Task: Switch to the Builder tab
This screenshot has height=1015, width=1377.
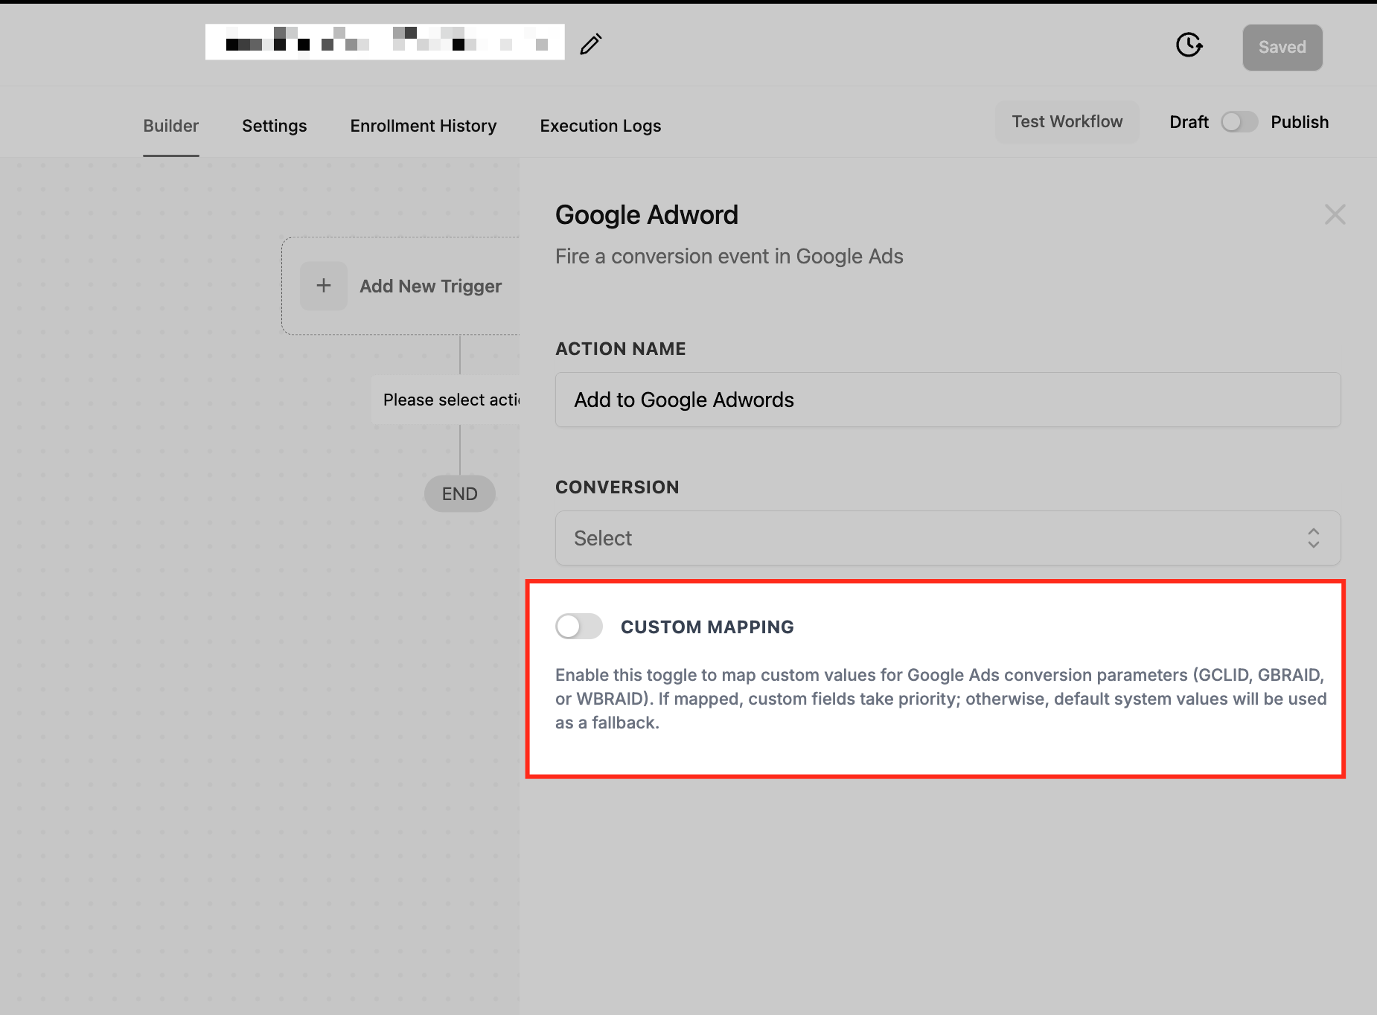Action: click(171, 126)
